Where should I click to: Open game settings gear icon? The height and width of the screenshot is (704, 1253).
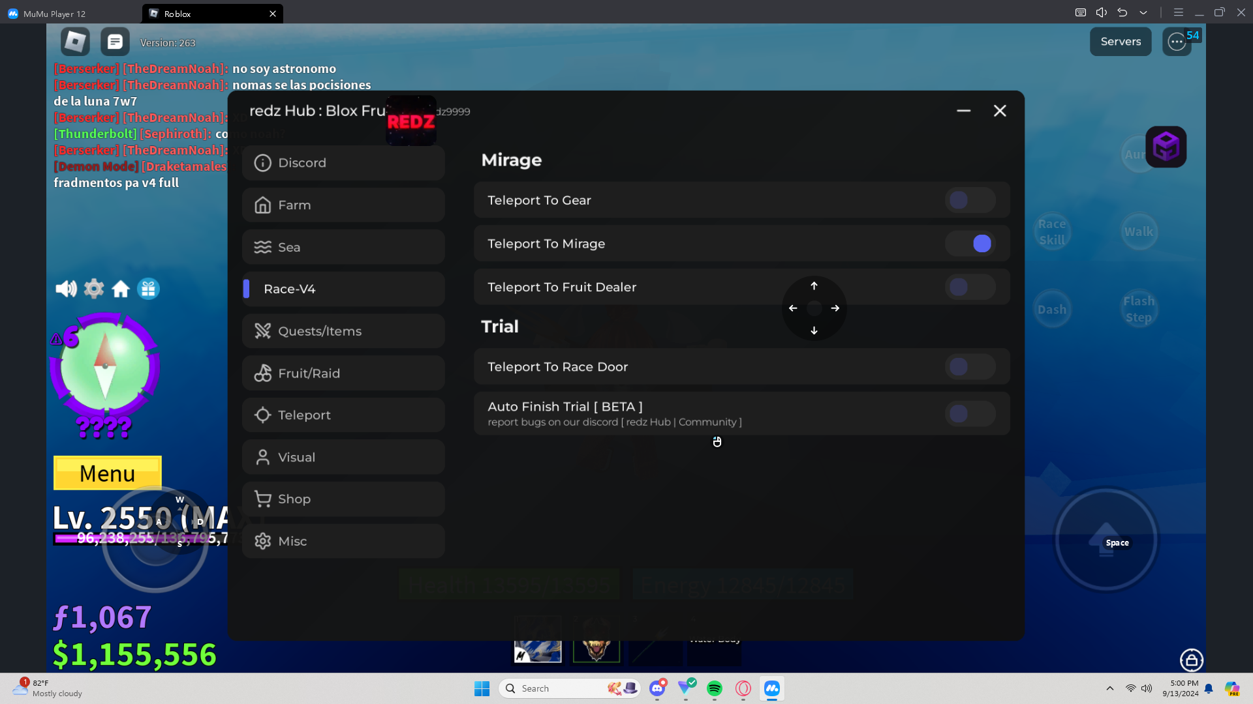(x=94, y=289)
